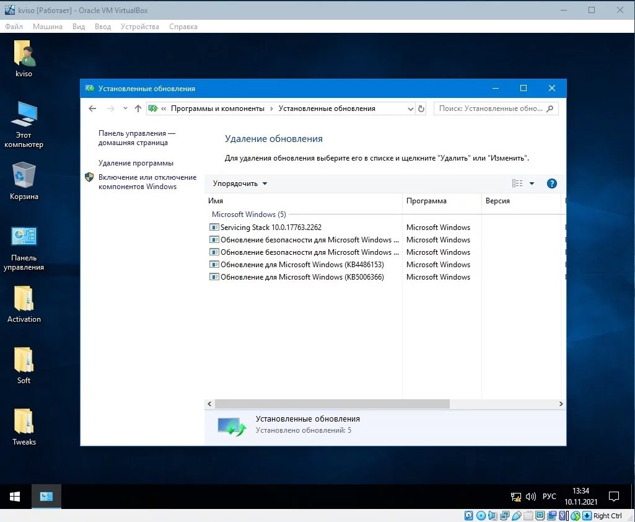
Task: Open the Устройства menu in VirtualBox
Action: [139, 27]
